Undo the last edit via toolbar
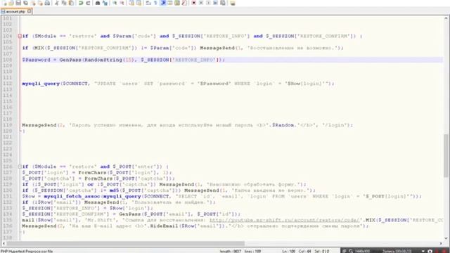Image resolution: width=450 pixels, height=253 pixels. point(80,3)
